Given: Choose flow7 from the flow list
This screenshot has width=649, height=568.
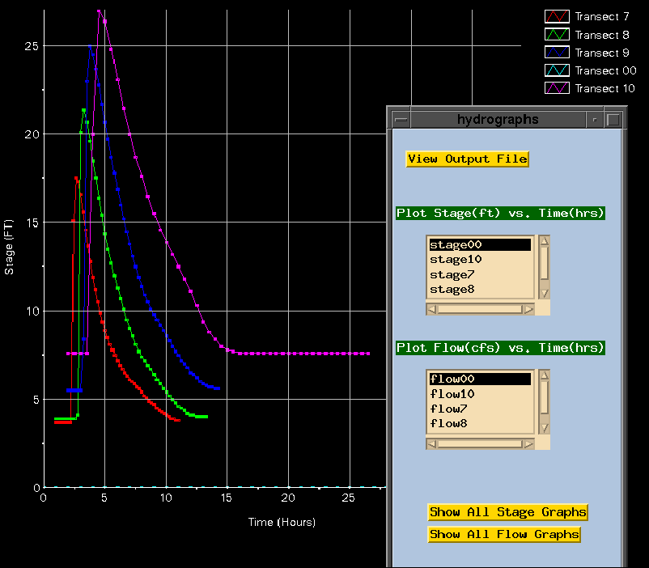Looking at the screenshot, I should click(x=480, y=409).
